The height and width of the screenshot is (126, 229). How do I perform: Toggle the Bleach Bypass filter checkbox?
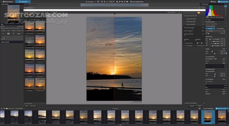pyautogui.click(x=185, y=19)
